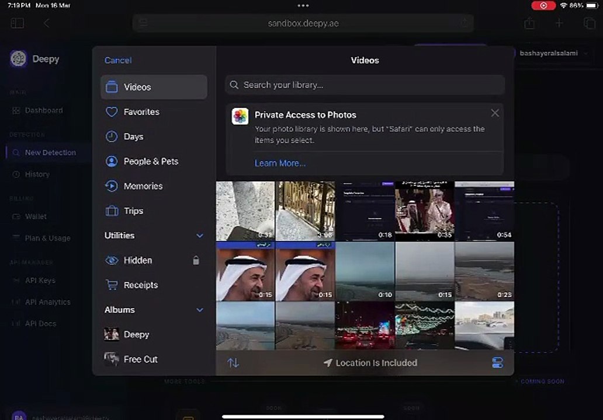Click the Trips suitcase icon
Screen dimensions: 603x420
click(x=112, y=211)
